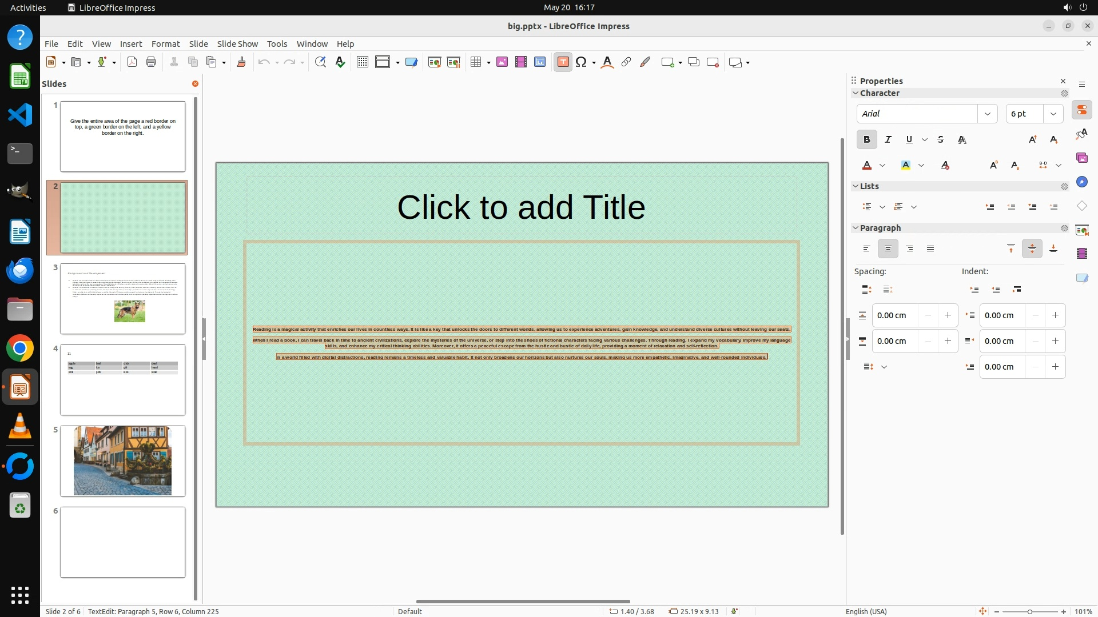Select slide 5 thumbnail with street photo

tap(122, 460)
